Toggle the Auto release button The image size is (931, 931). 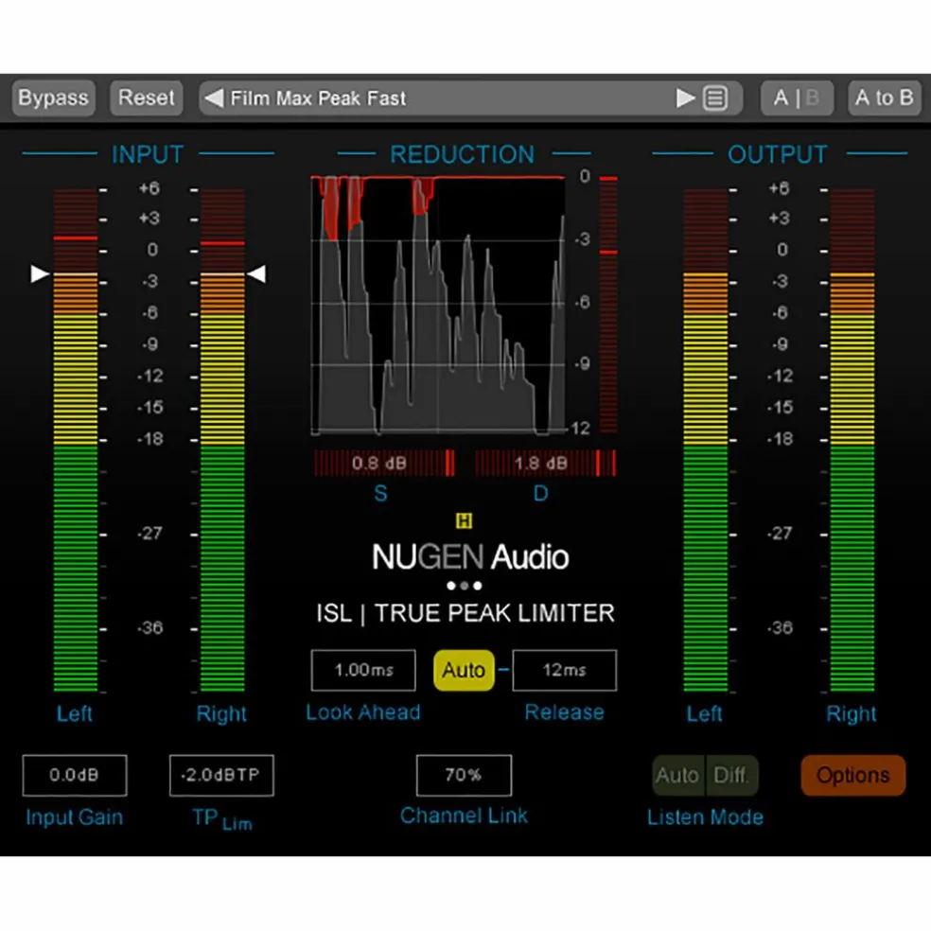tap(464, 671)
